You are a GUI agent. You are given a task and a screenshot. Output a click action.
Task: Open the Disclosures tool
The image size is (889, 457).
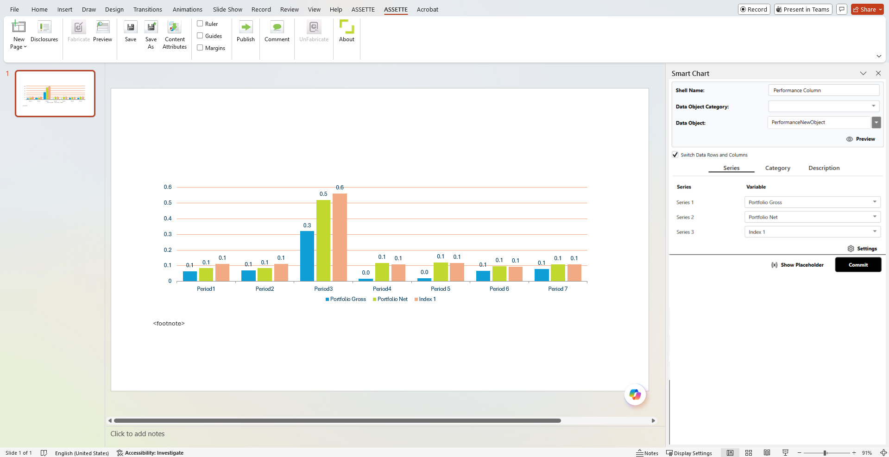(44, 27)
